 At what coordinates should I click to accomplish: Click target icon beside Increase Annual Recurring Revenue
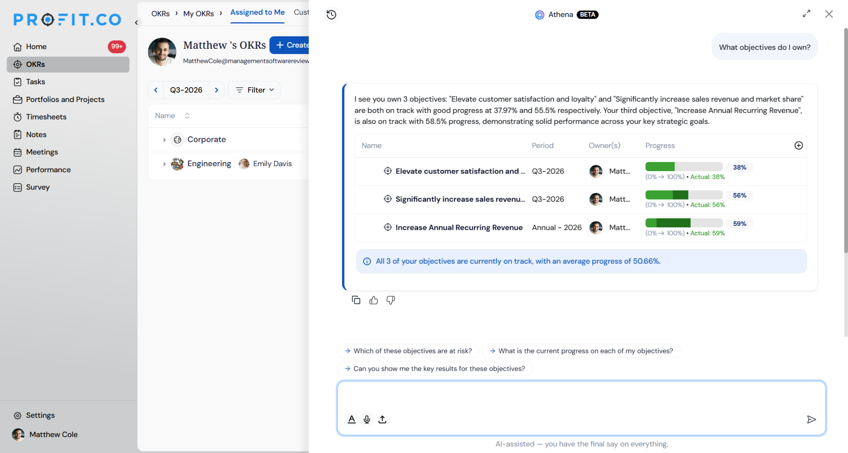coord(388,227)
